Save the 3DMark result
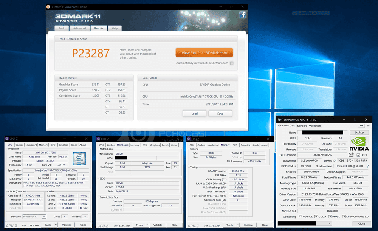Viewport: 378px width, 231px height. [x=220, y=114]
